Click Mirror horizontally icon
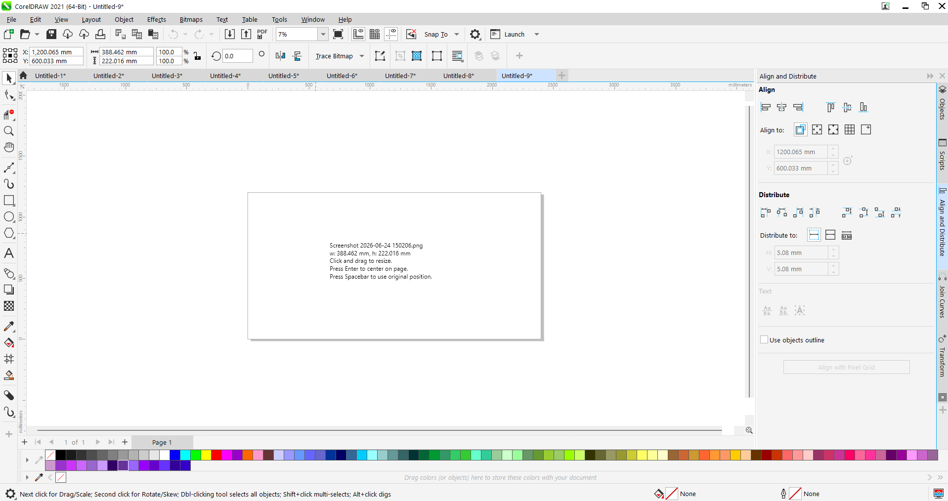The image size is (948, 501). (x=280, y=56)
